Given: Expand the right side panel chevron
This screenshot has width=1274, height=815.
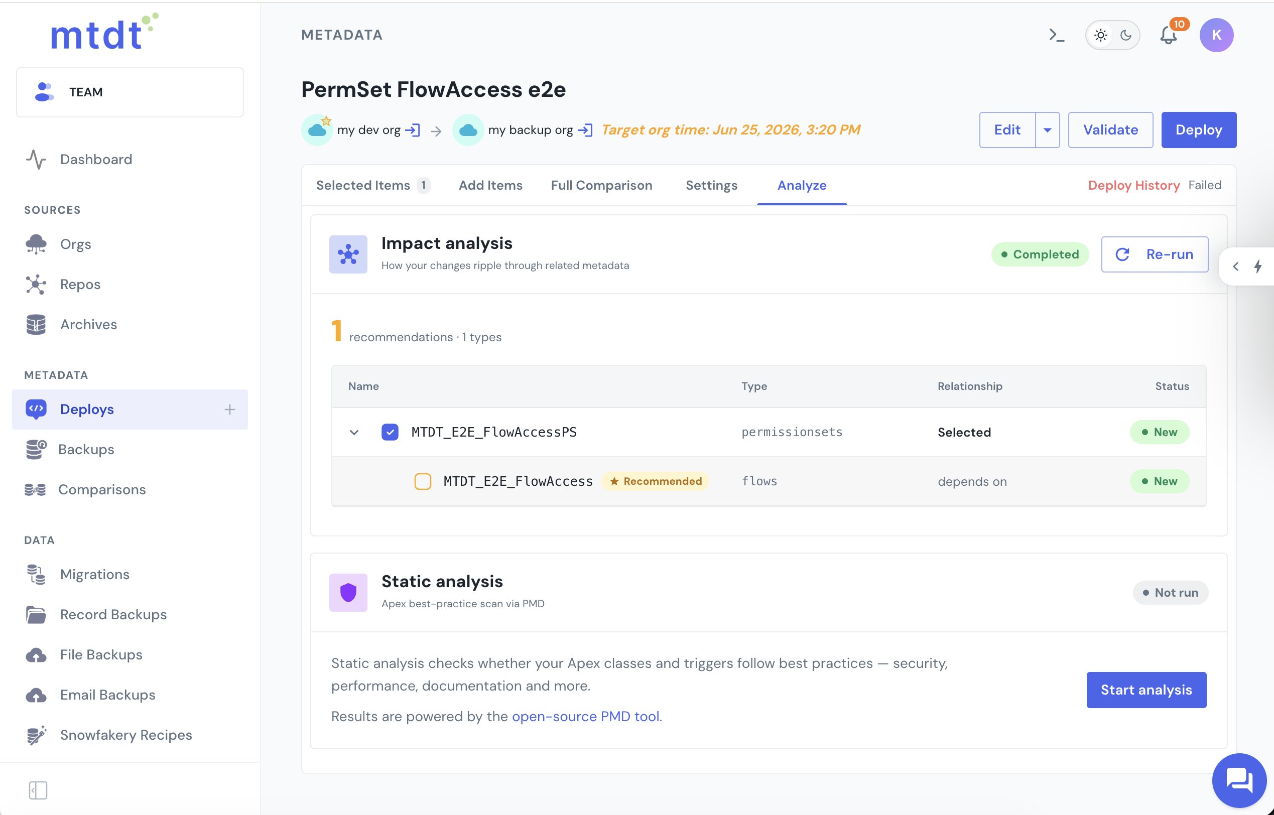Looking at the screenshot, I should [1235, 266].
